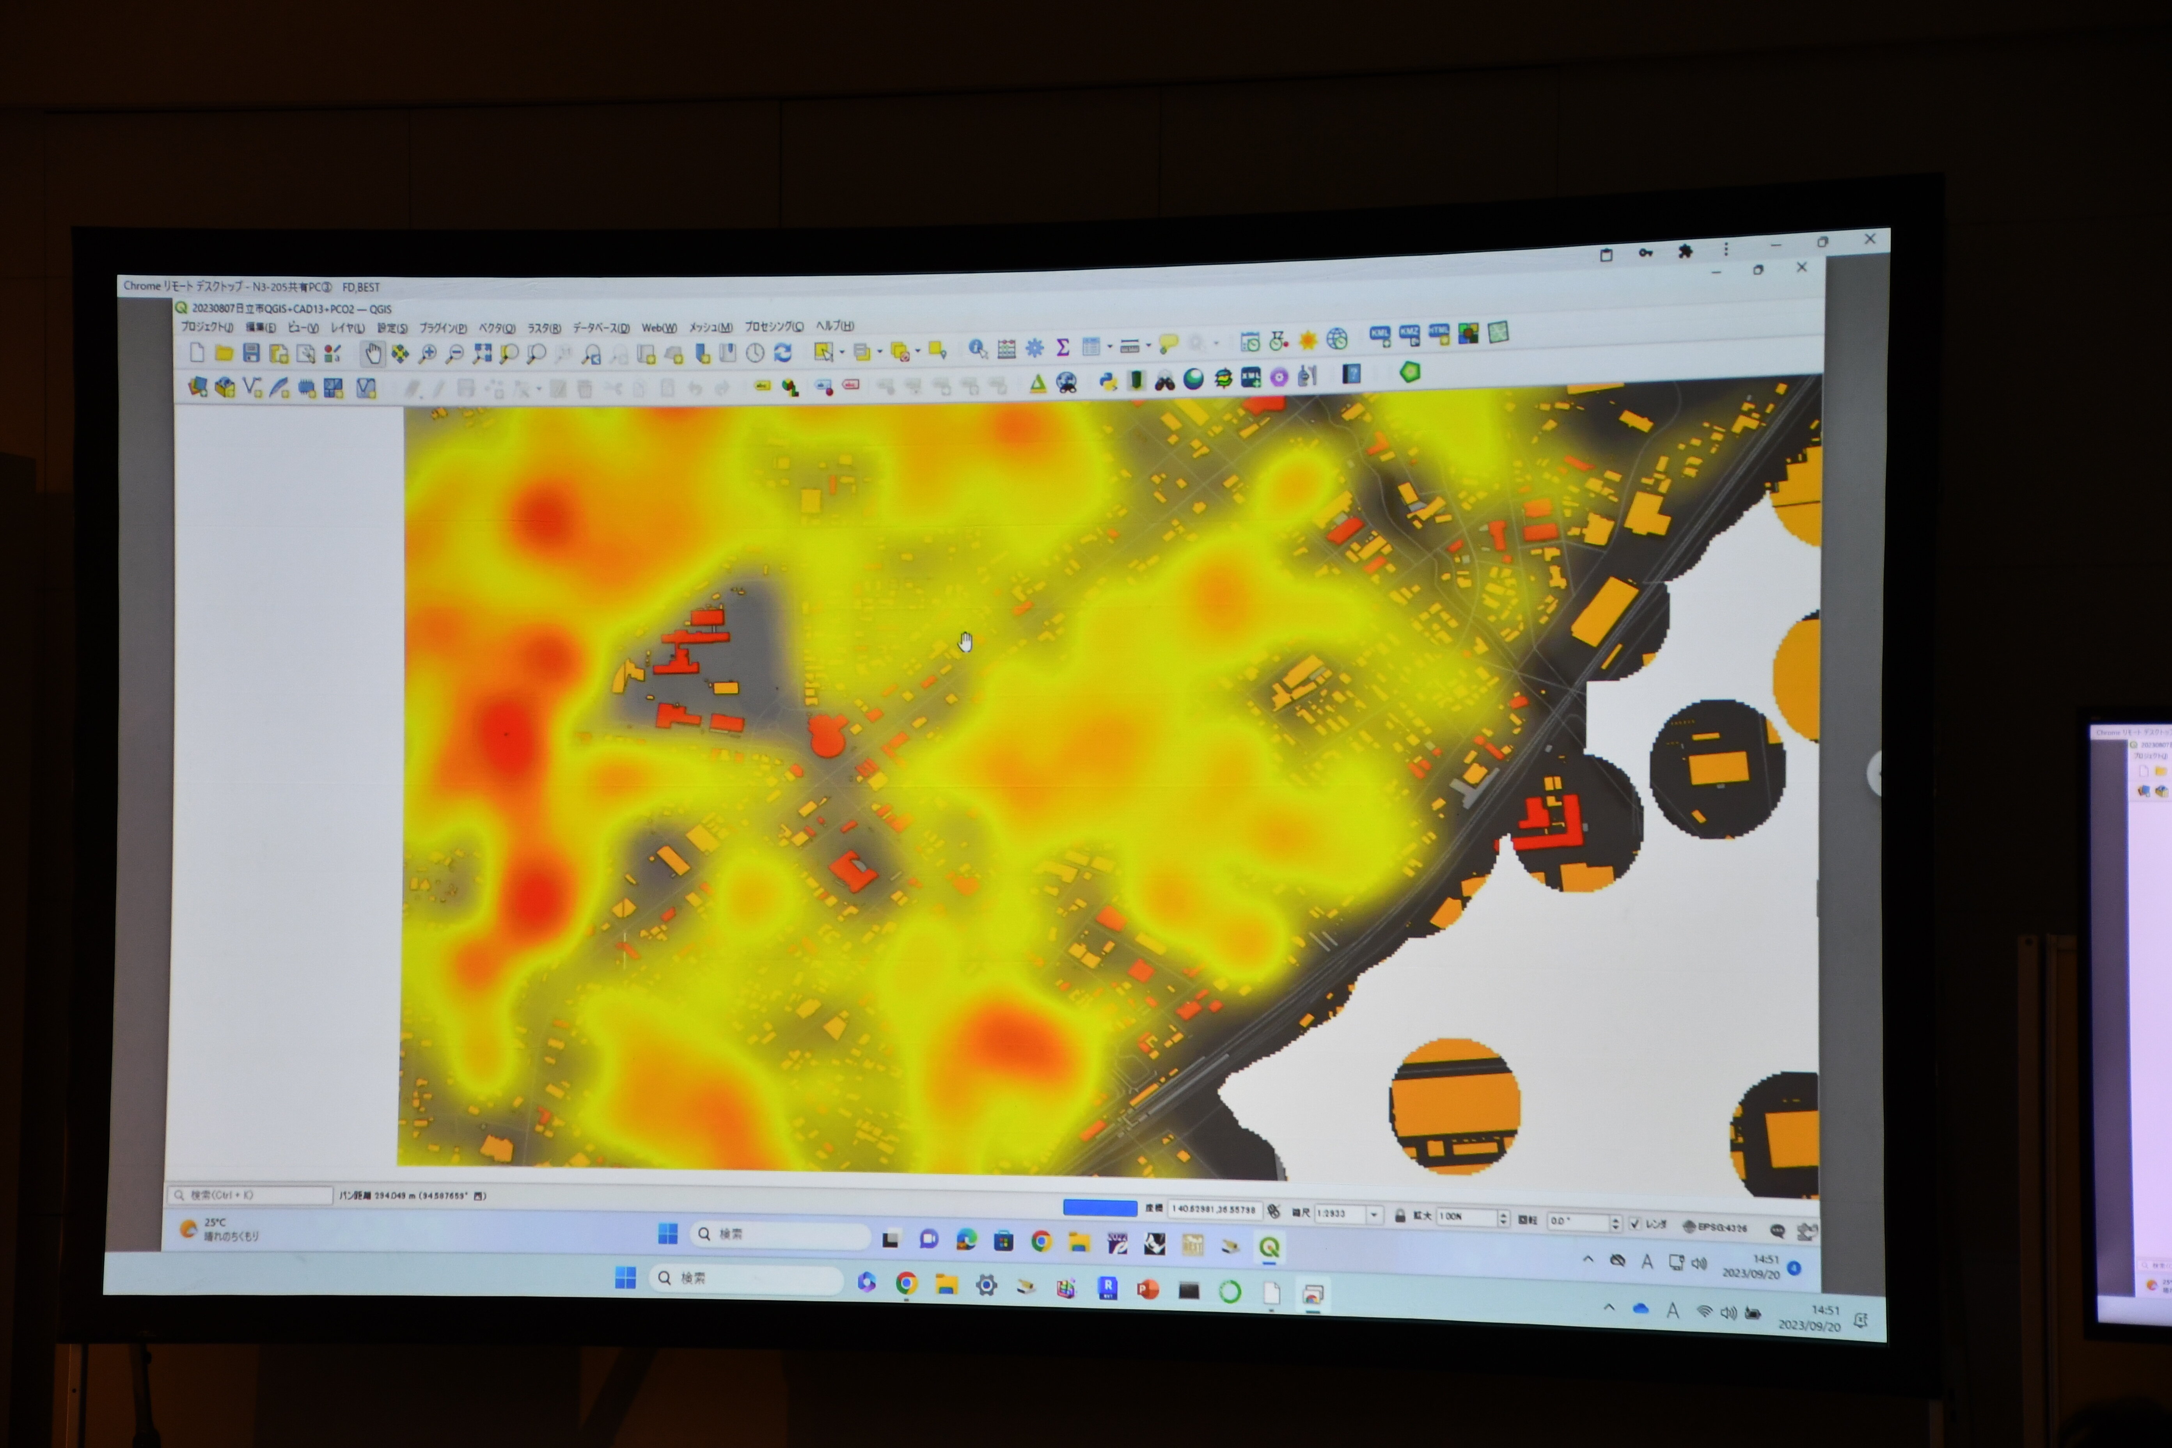Click the New Project blank page icon

coord(197,353)
